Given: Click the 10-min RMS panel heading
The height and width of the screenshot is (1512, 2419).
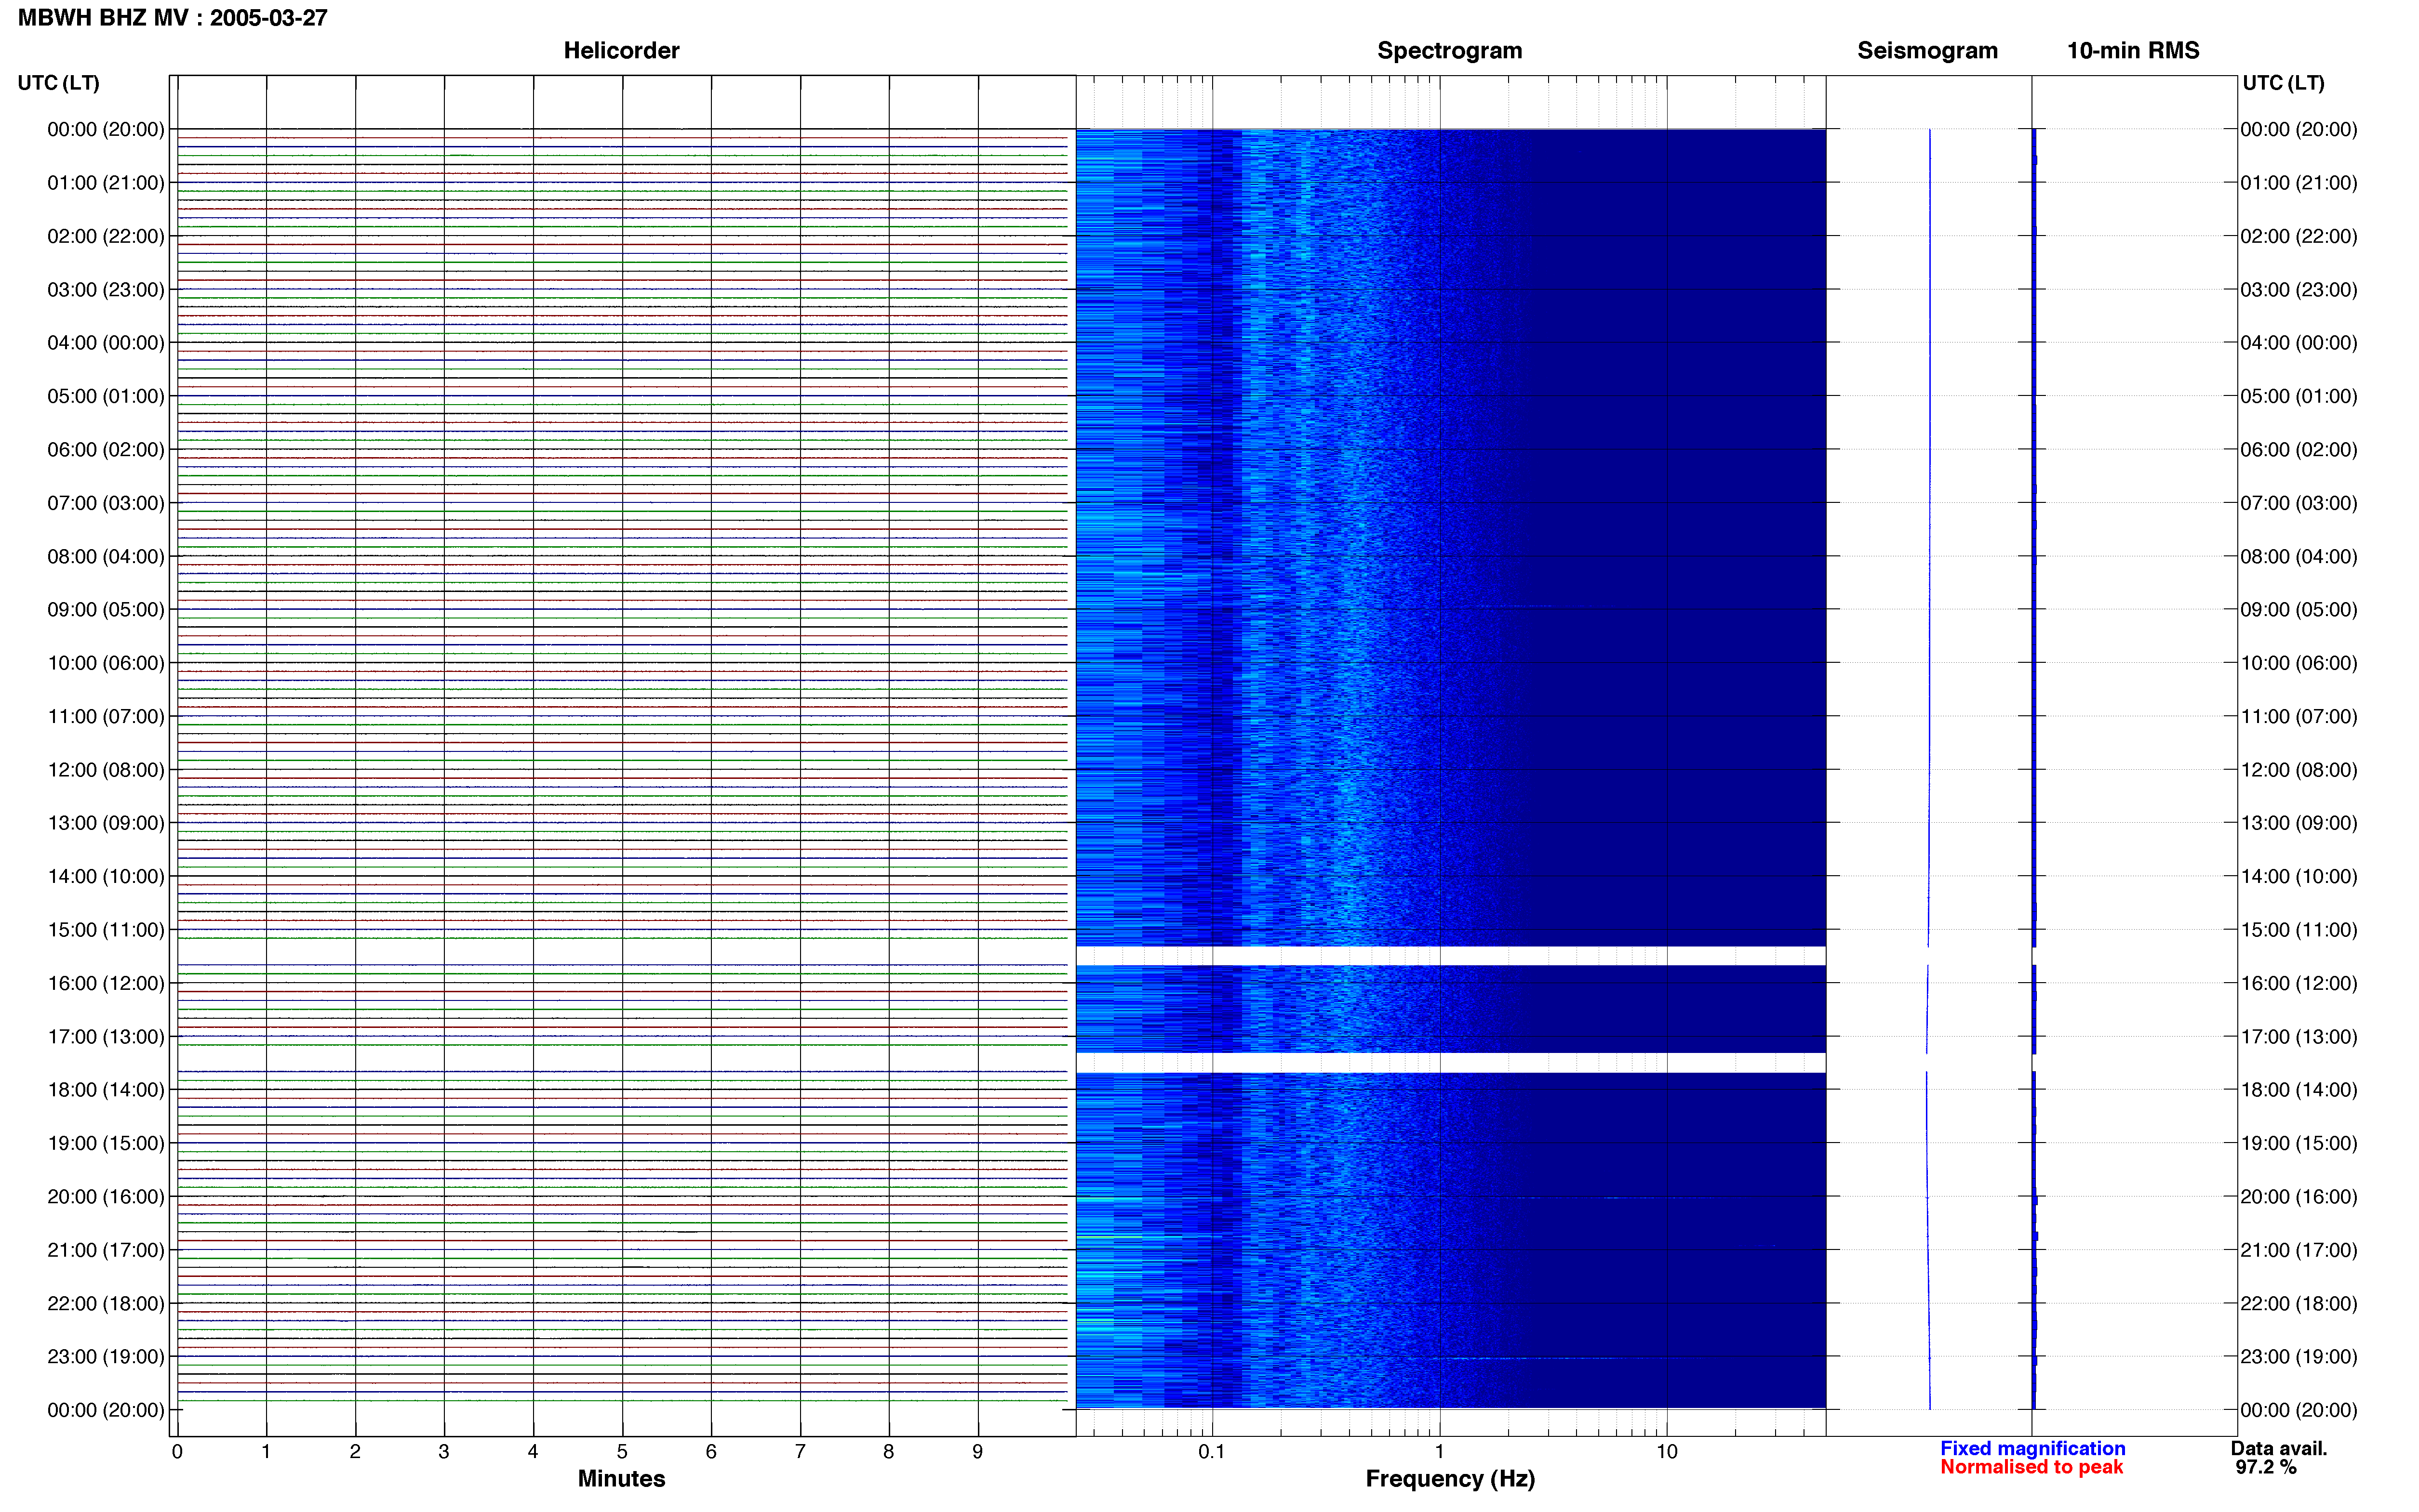Looking at the screenshot, I should pos(2133,50).
